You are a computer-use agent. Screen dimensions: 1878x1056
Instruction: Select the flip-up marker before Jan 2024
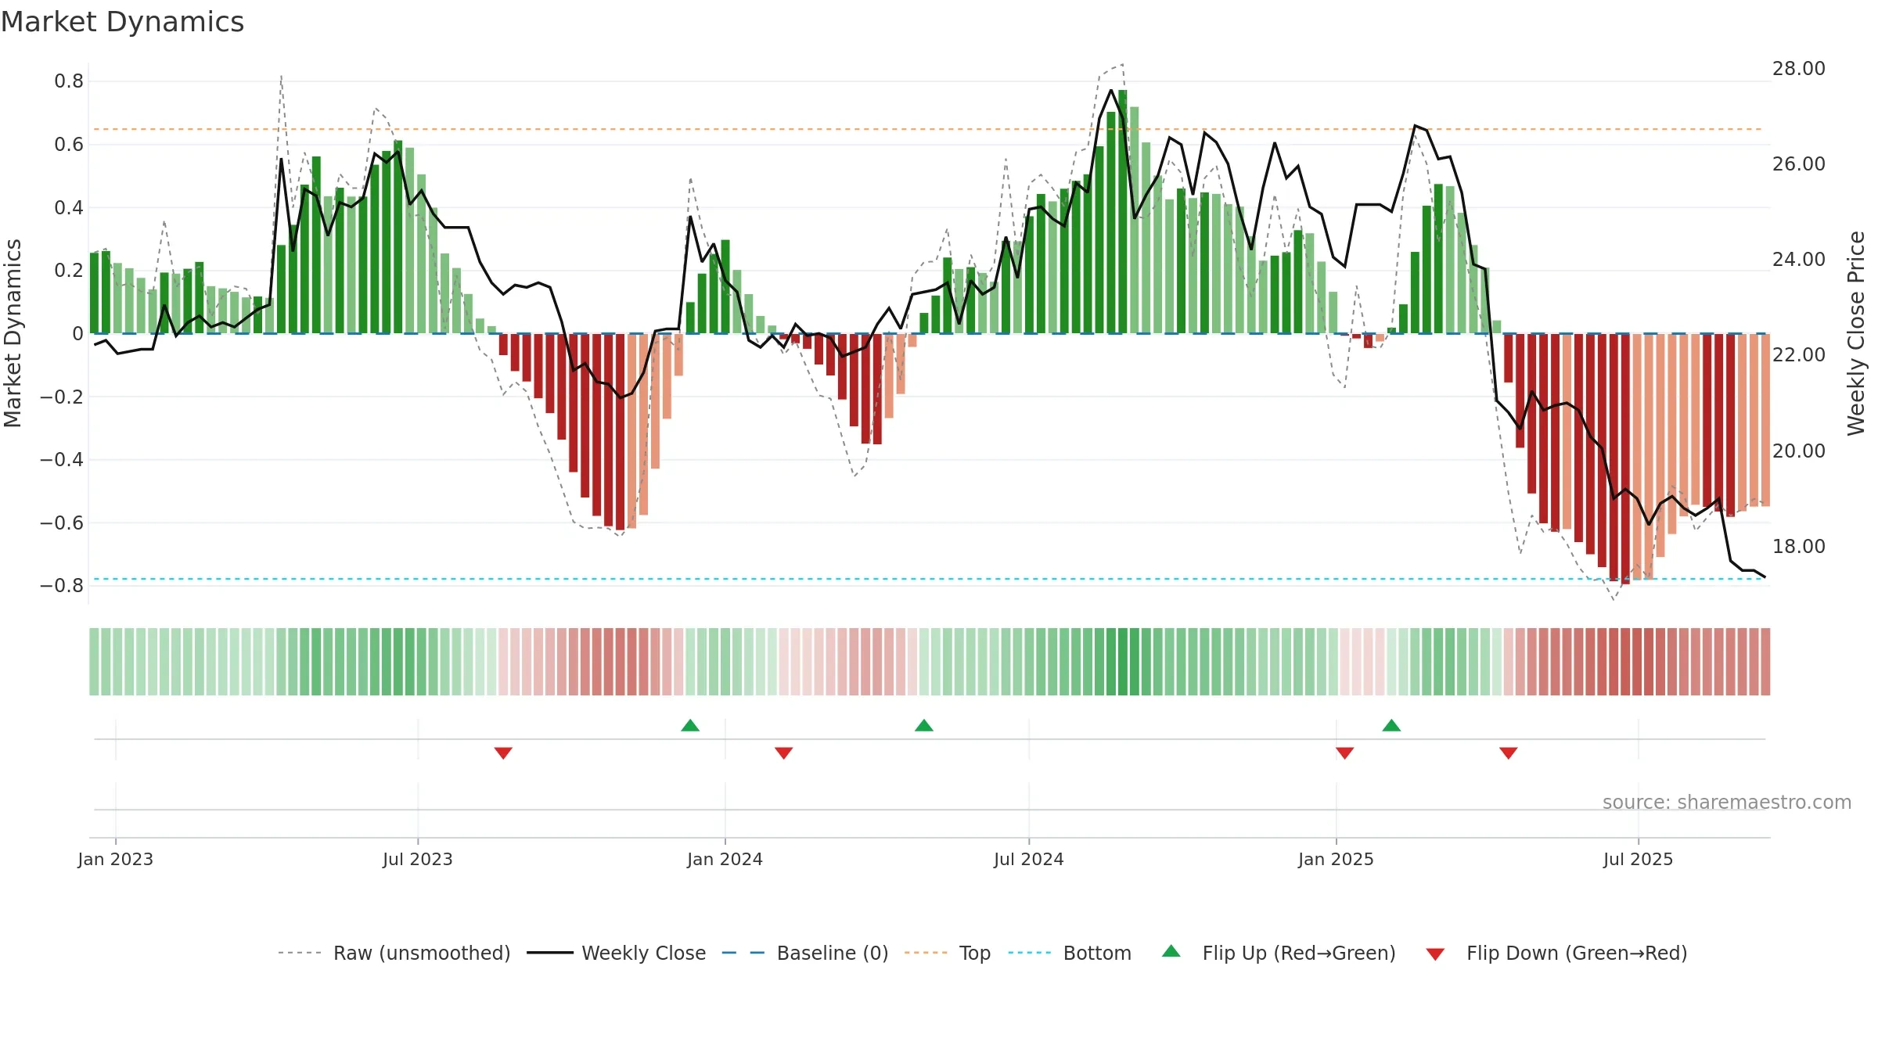(690, 725)
